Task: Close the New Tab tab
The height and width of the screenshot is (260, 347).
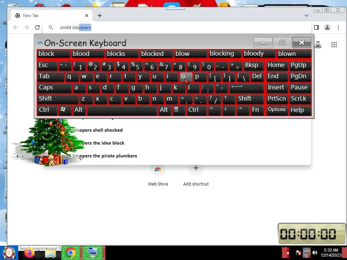Action: point(87,16)
